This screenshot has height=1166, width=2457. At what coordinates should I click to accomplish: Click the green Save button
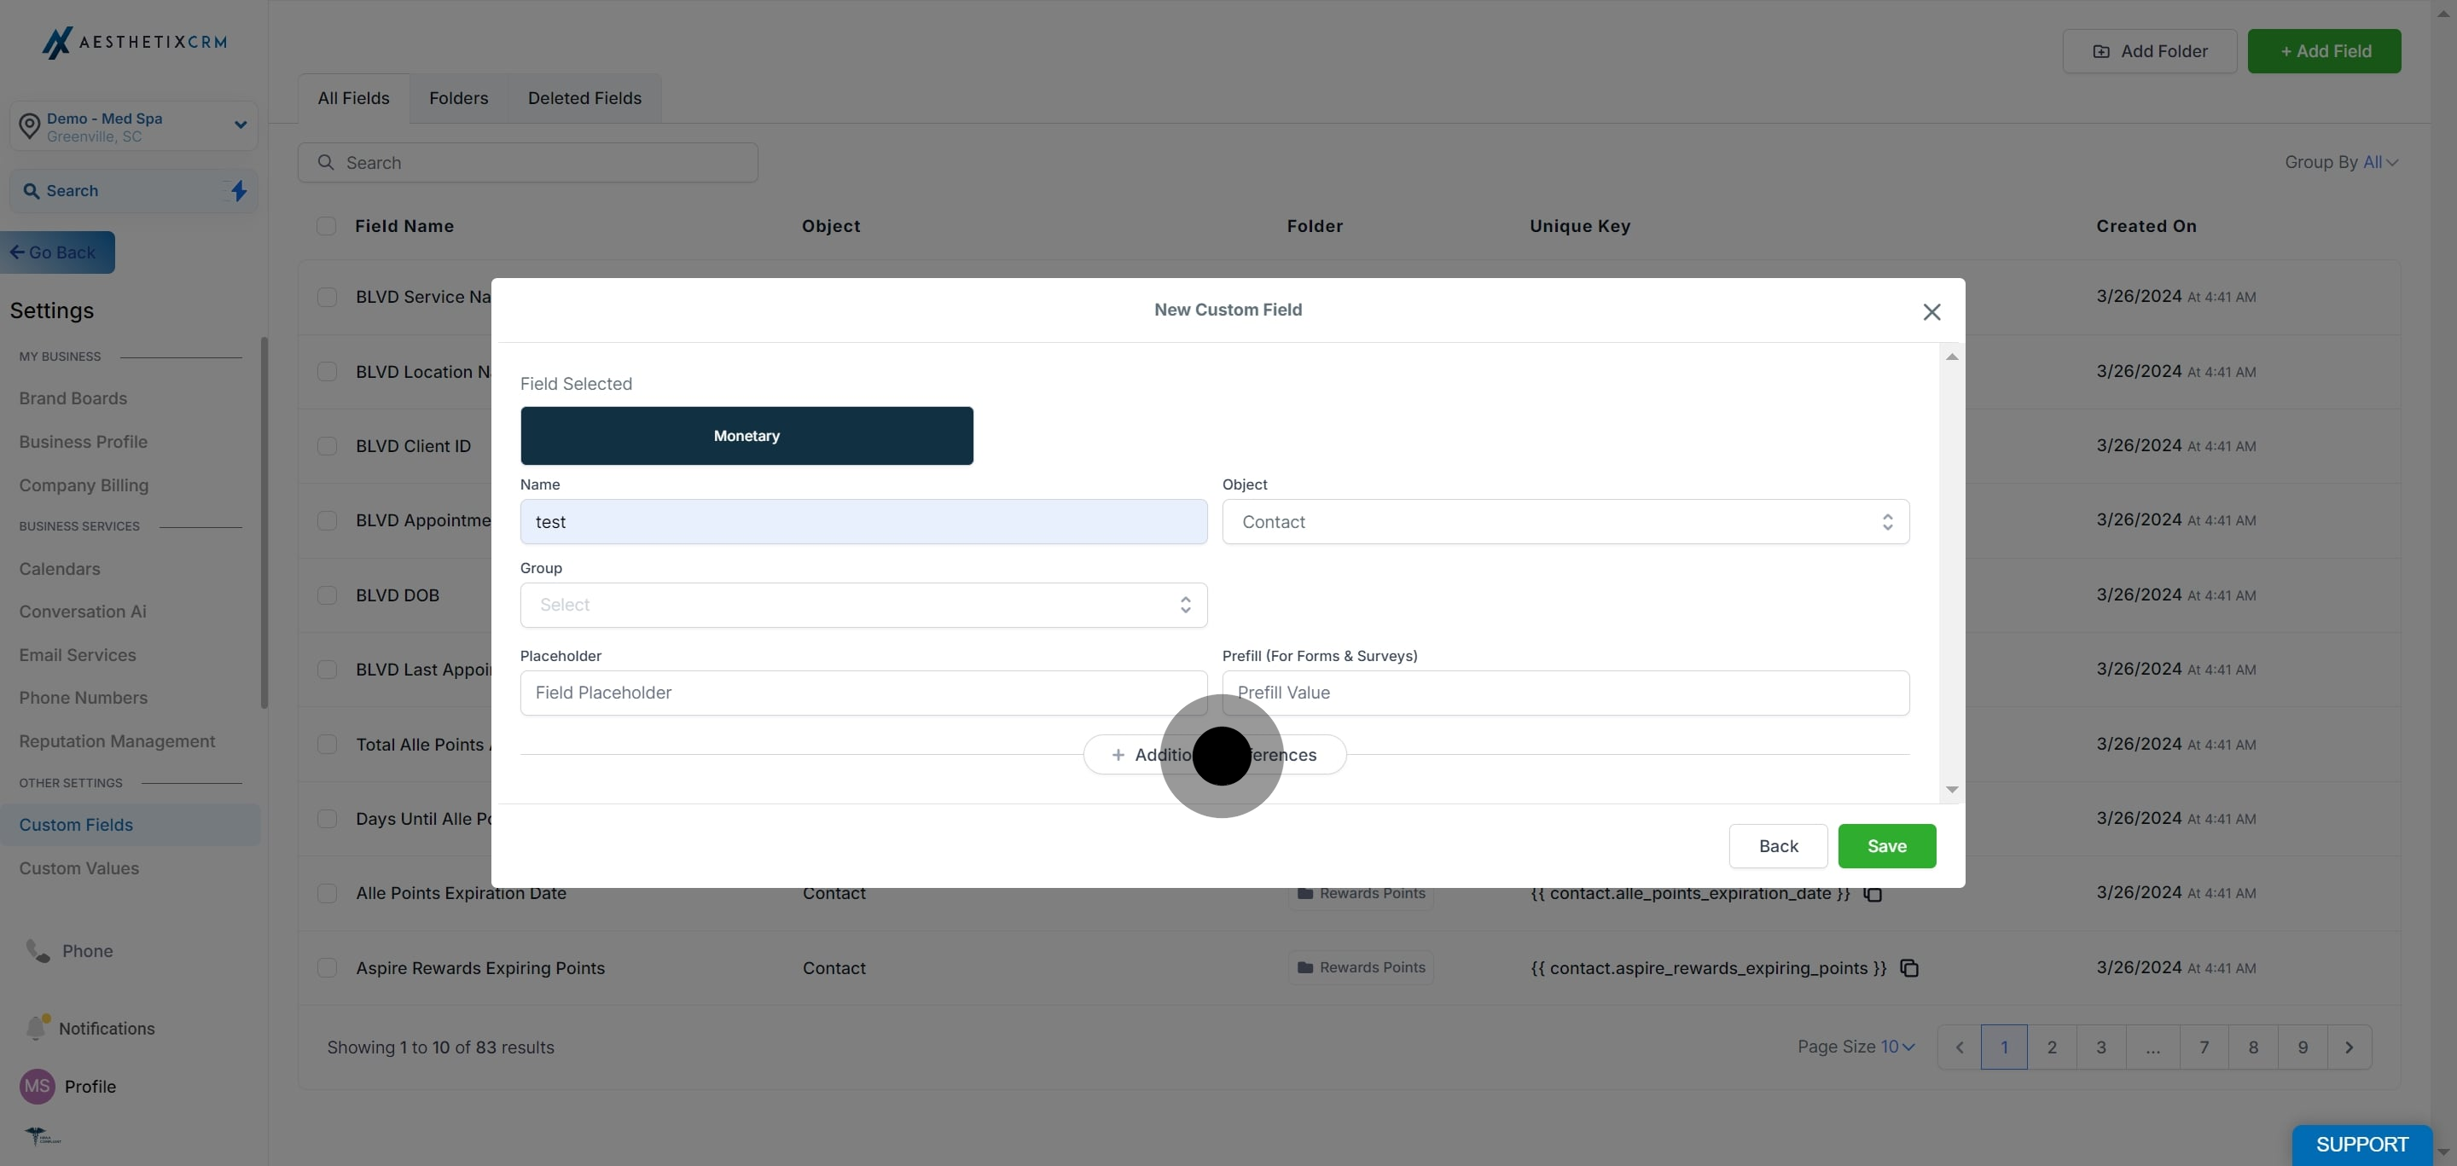(1886, 845)
